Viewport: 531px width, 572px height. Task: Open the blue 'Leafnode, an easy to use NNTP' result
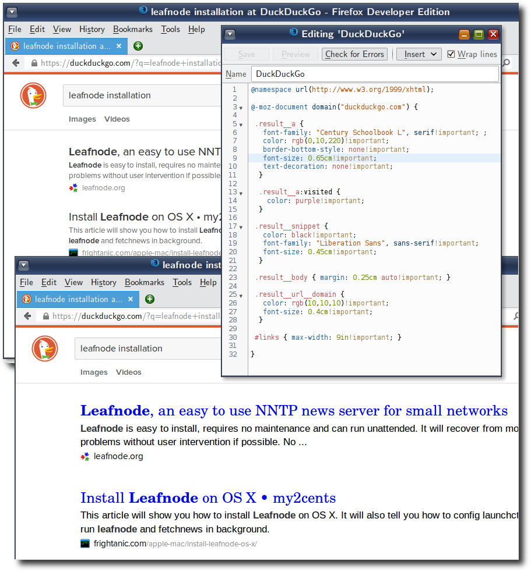pos(294,411)
